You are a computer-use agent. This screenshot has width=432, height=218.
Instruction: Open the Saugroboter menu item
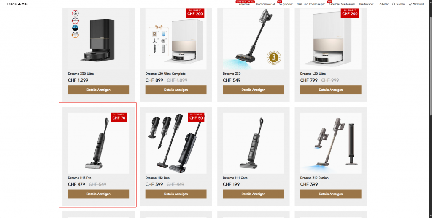(x=286, y=4)
